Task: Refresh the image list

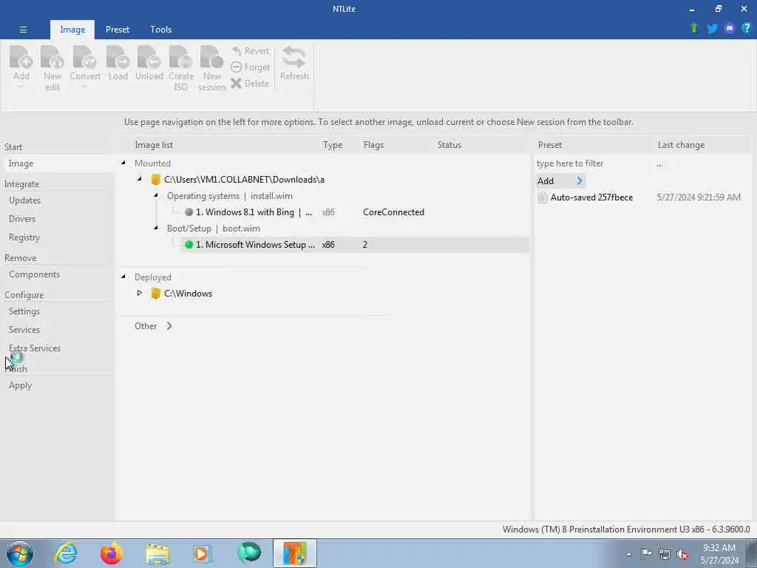Action: (294, 63)
